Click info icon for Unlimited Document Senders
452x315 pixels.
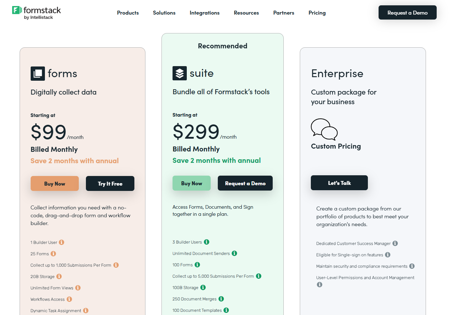(235, 253)
